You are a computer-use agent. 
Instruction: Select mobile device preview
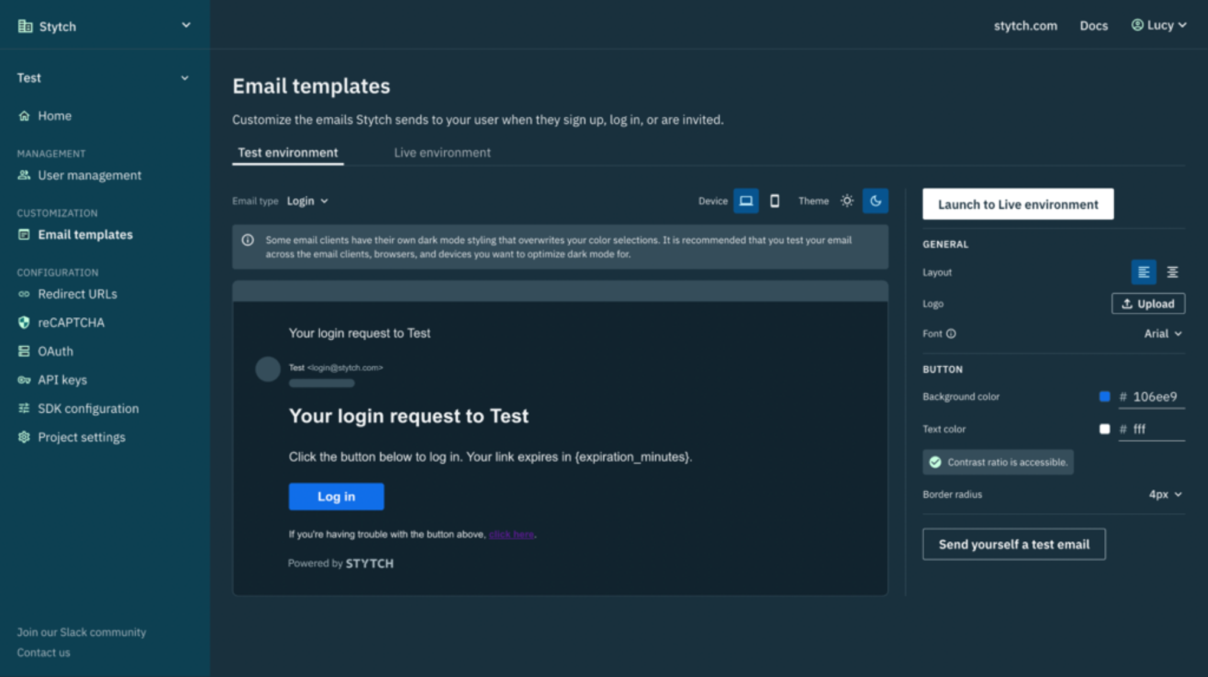pos(773,202)
